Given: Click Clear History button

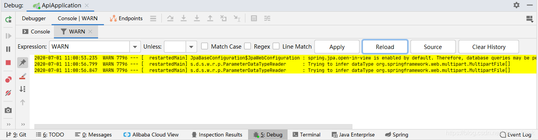Looking at the screenshot, I should click(489, 47).
